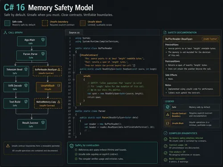Click the Notes heading in documentation

point(168,85)
